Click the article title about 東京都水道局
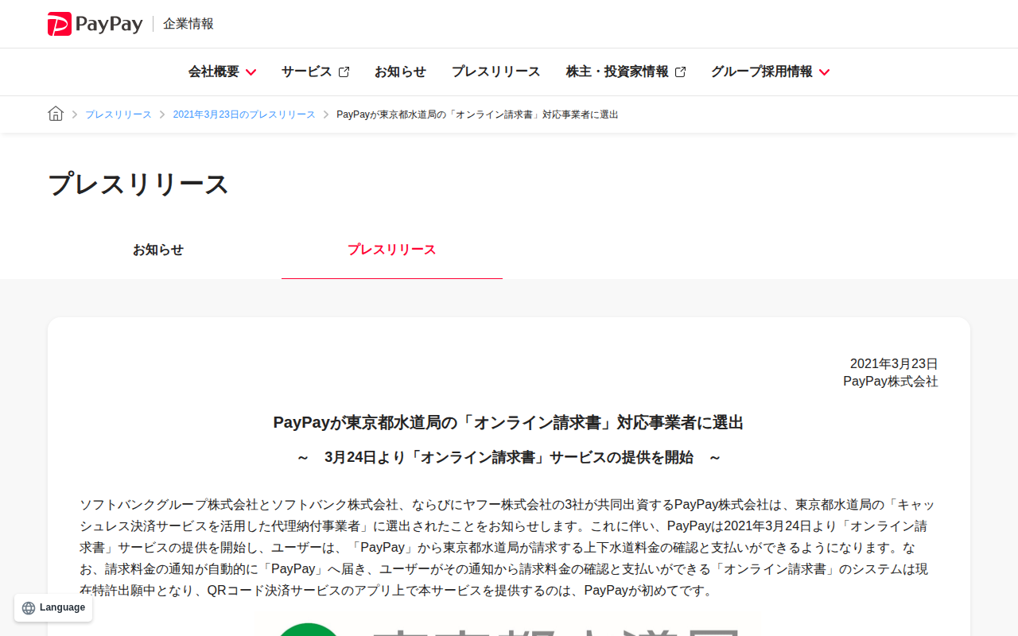Image resolution: width=1018 pixels, height=636 pixels. click(508, 422)
